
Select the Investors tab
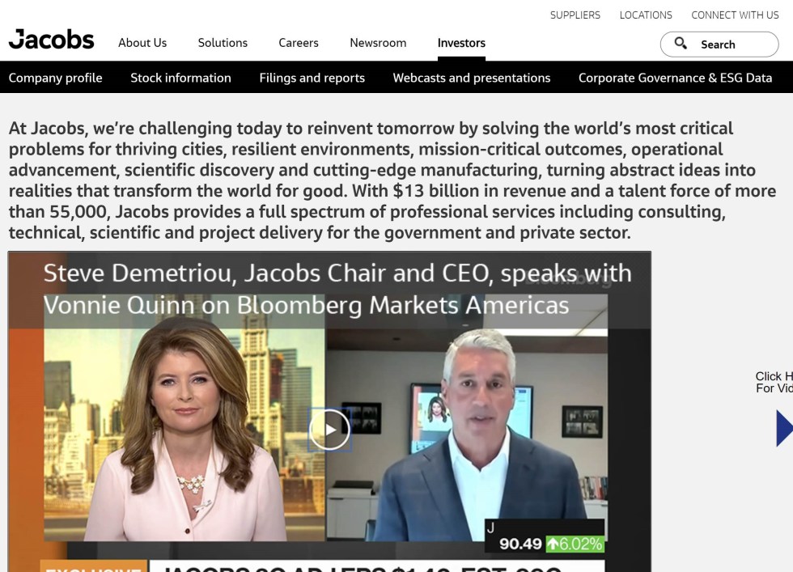click(x=461, y=43)
